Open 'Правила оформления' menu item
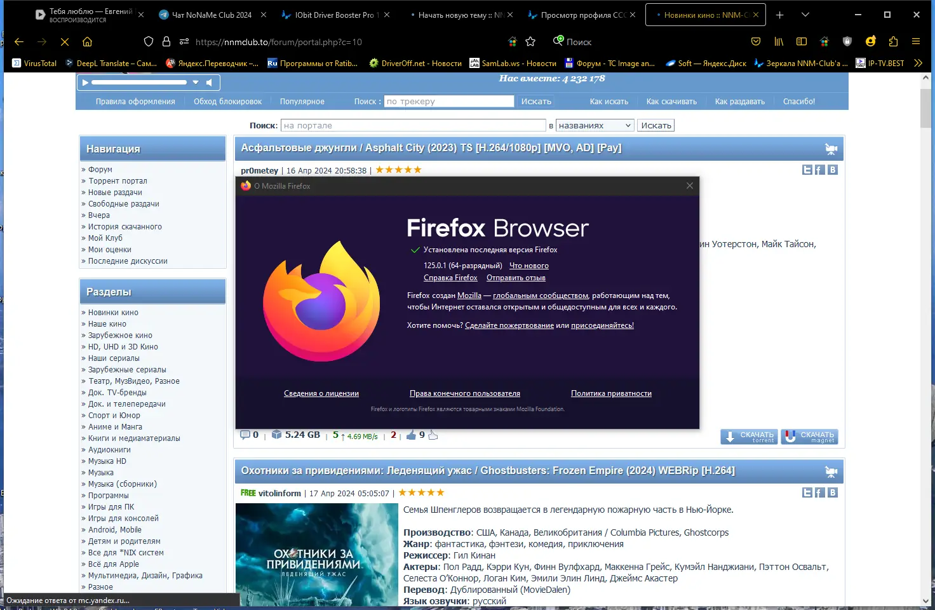The width and height of the screenshot is (935, 610). [135, 102]
